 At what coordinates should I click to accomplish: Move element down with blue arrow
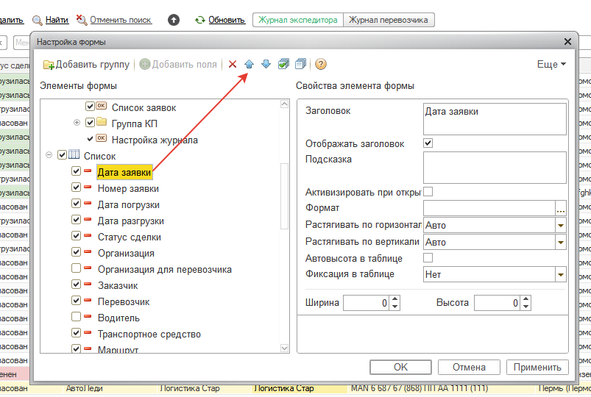[x=266, y=64]
